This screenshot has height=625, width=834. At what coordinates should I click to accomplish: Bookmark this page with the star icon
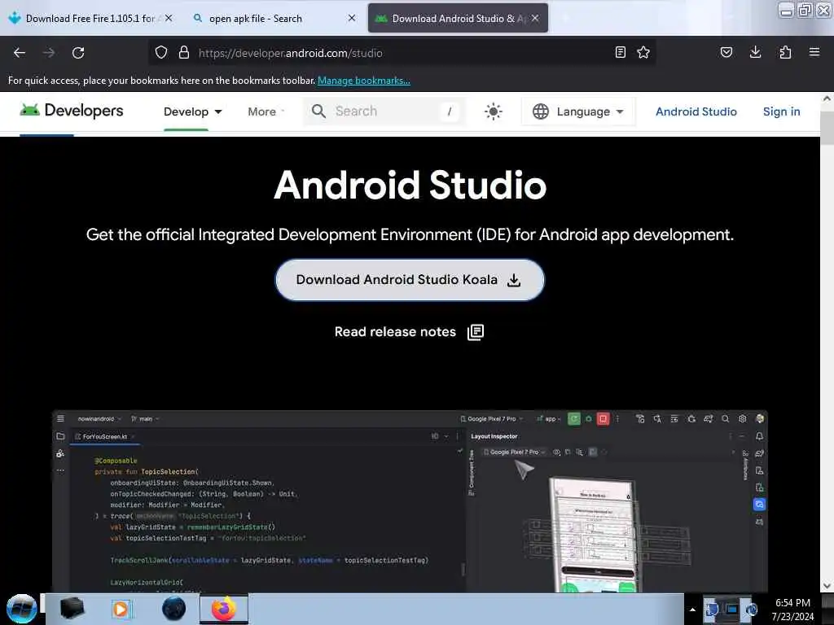(x=643, y=52)
